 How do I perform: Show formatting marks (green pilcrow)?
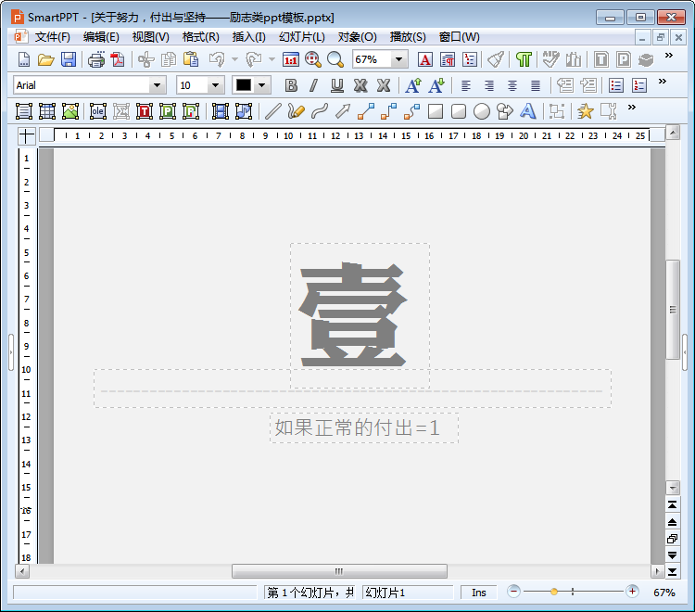coord(524,59)
